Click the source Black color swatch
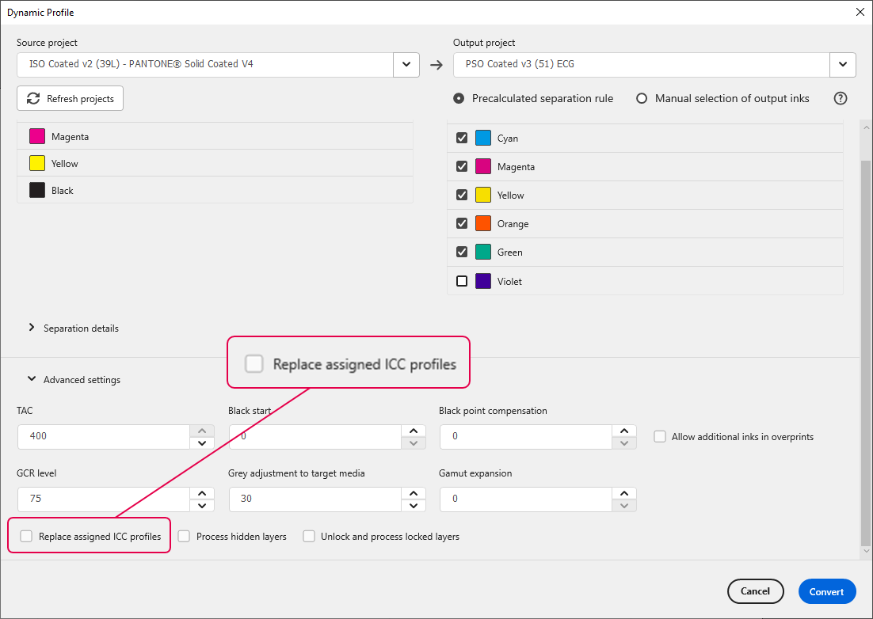The height and width of the screenshot is (619, 873). tap(37, 190)
